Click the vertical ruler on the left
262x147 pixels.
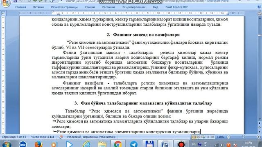pos(3,75)
